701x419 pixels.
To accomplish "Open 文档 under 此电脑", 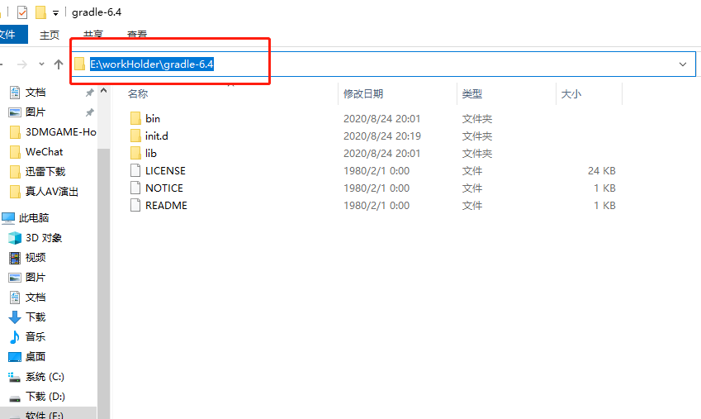I will [x=36, y=298].
